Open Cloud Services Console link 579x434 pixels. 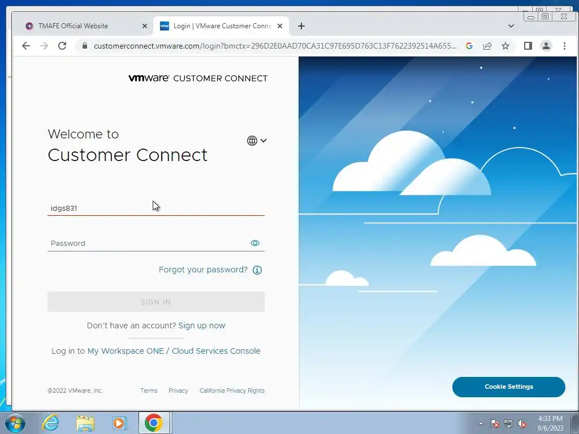tap(216, 351)
